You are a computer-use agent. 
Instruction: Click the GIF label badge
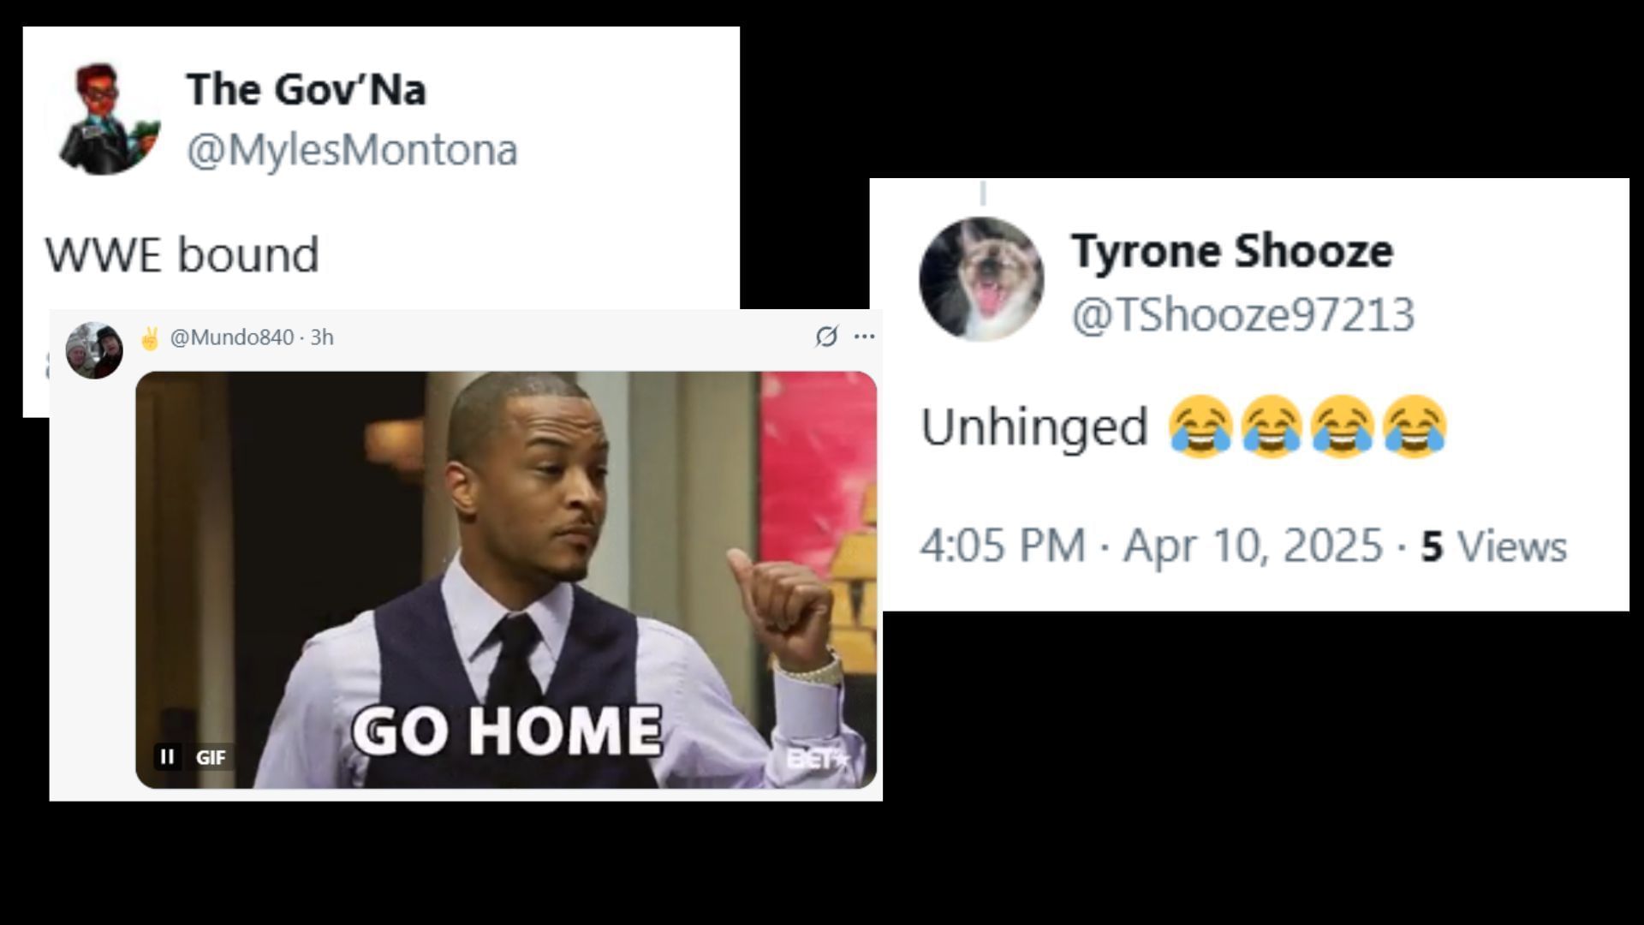[x=211, y=757]
